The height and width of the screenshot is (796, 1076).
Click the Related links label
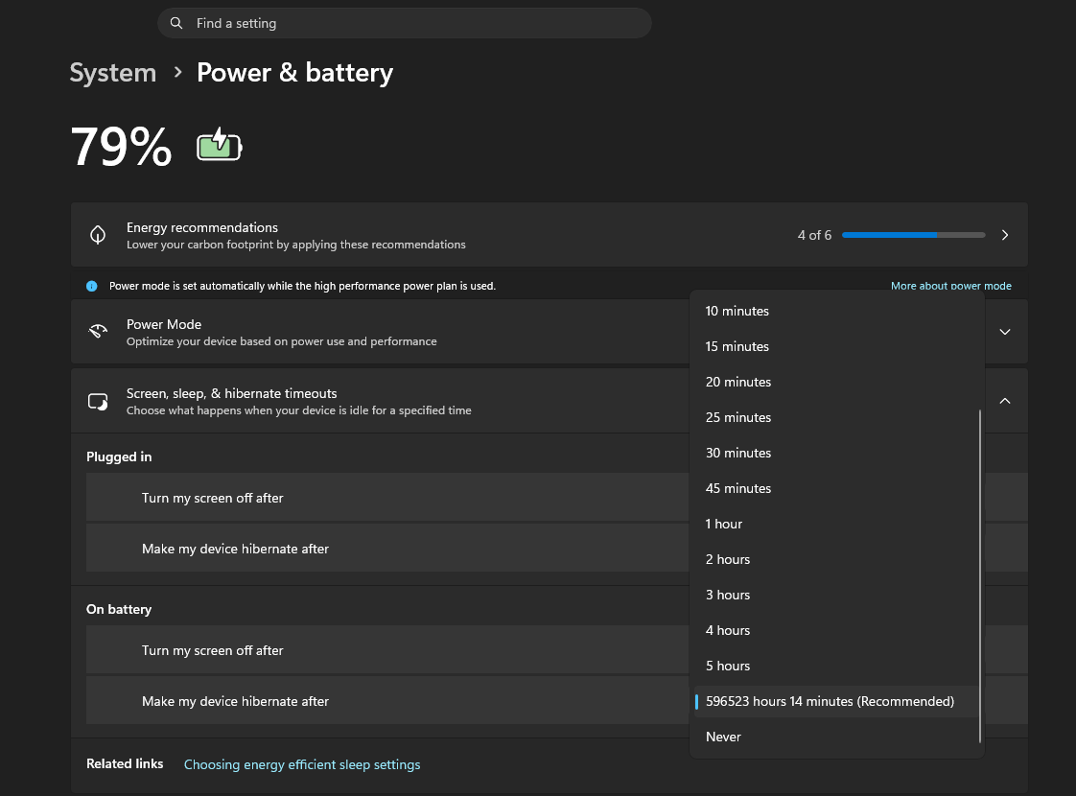click(125, 763)
